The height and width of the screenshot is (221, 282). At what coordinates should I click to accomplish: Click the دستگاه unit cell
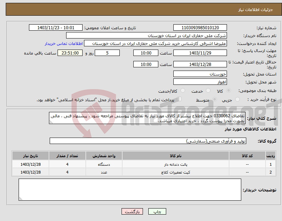tap(104, 164)
